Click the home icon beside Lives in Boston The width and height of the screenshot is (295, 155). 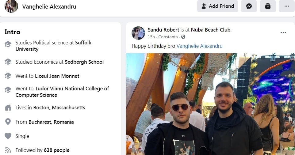(x=8, y=108)
